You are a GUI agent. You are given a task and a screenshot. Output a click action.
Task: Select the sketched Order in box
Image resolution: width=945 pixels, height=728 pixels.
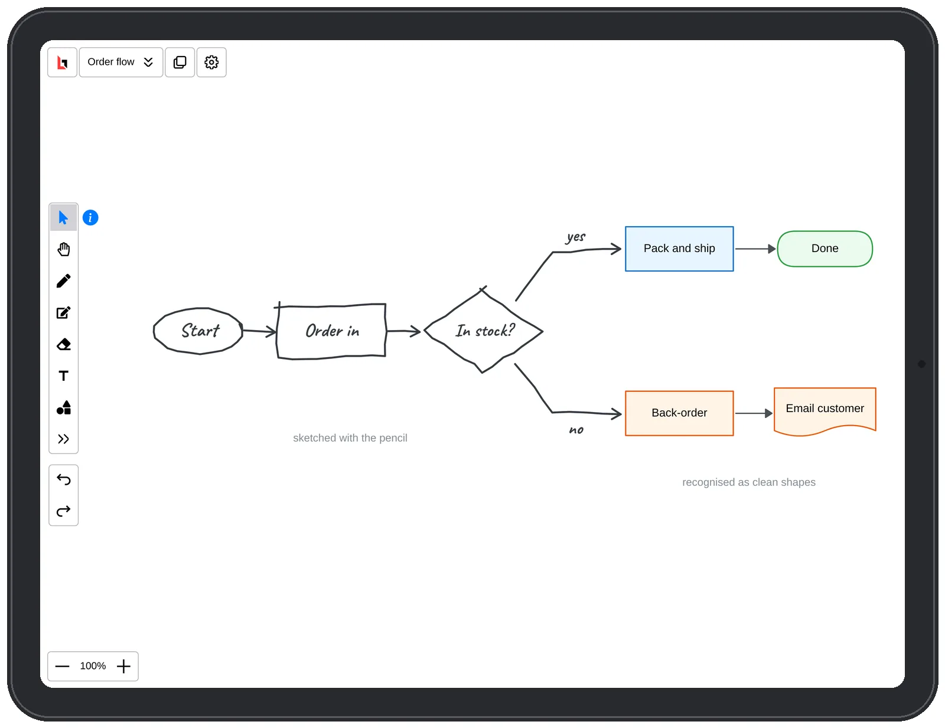(x=331, y=331)
